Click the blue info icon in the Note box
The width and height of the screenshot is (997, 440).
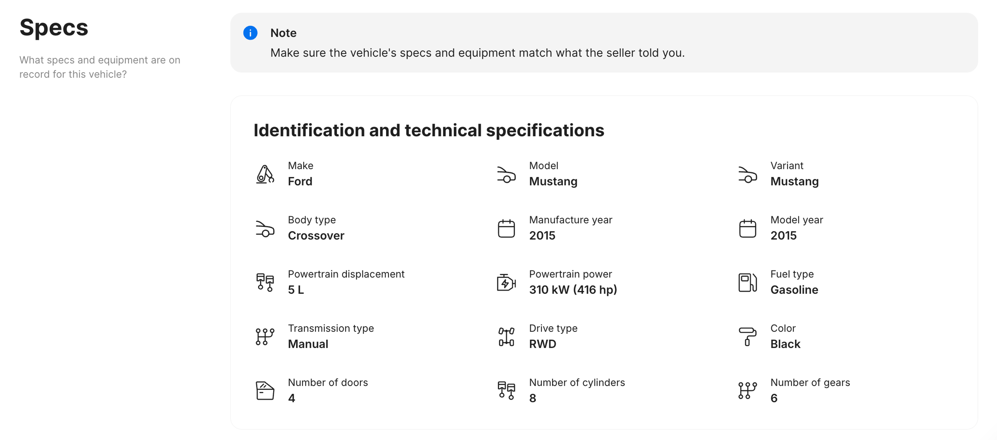point(250,33)
